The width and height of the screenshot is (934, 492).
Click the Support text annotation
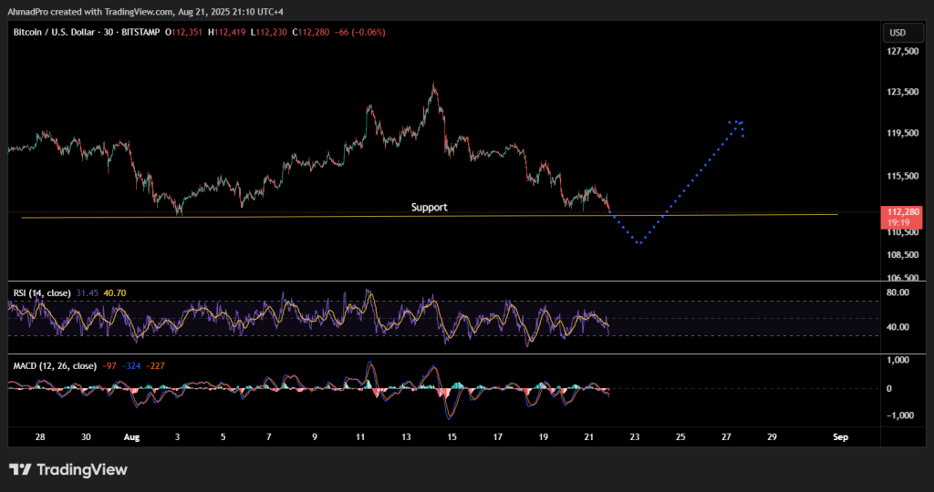point(429,207)
